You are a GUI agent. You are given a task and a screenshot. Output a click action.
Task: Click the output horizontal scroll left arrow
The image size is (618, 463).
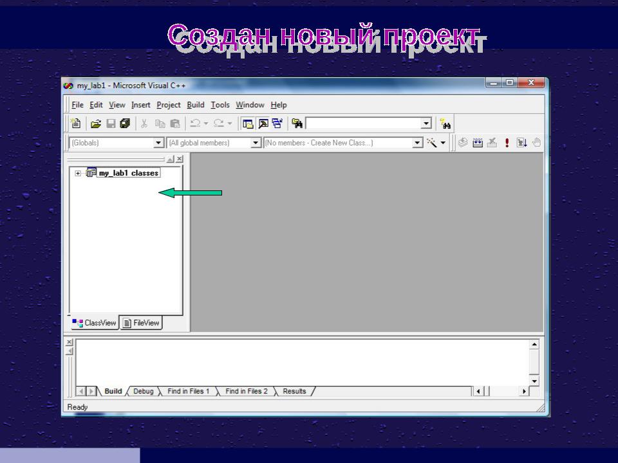coord(478,391)
